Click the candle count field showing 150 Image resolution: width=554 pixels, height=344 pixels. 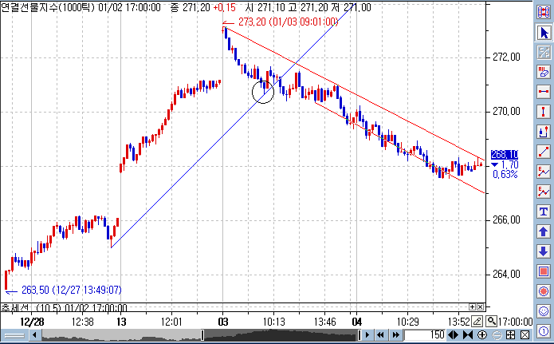pyautogui.click(x=431, y=334)
